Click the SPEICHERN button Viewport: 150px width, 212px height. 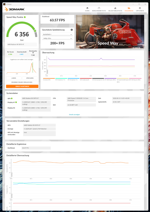(30, 78)
